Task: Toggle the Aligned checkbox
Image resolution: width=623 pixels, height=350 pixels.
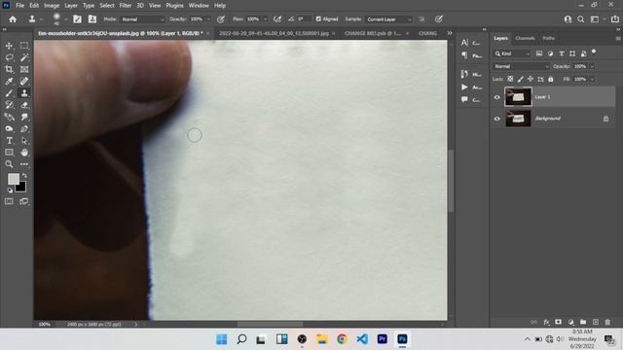Action: 318,18
